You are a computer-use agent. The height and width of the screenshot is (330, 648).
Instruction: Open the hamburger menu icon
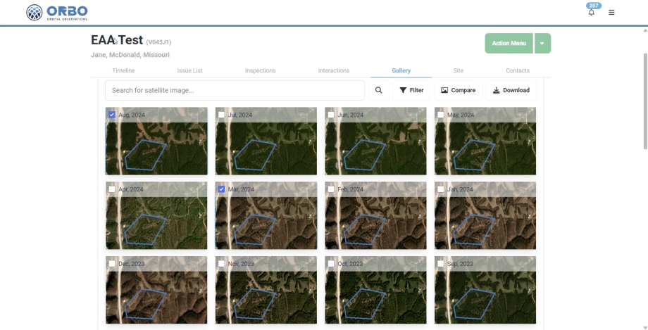611,13
